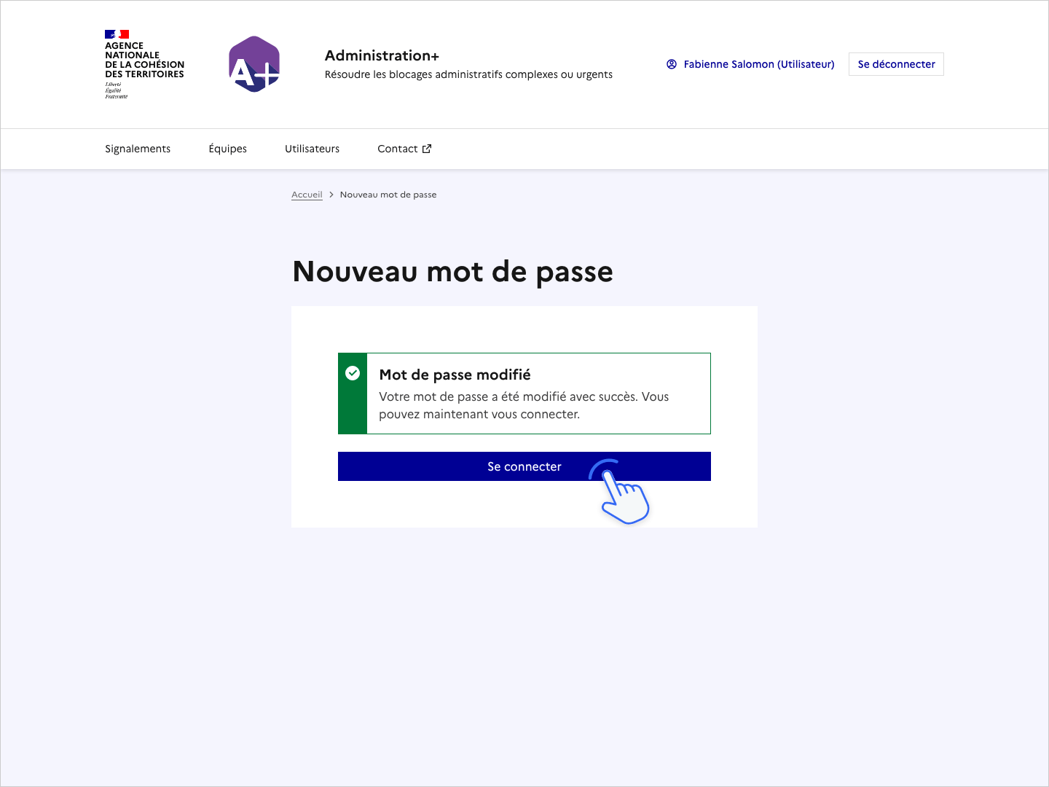The image size is (1049, 787).
Task: Click the green success checkmark icon
Action: pyautogui.click(x=353, y=373)
